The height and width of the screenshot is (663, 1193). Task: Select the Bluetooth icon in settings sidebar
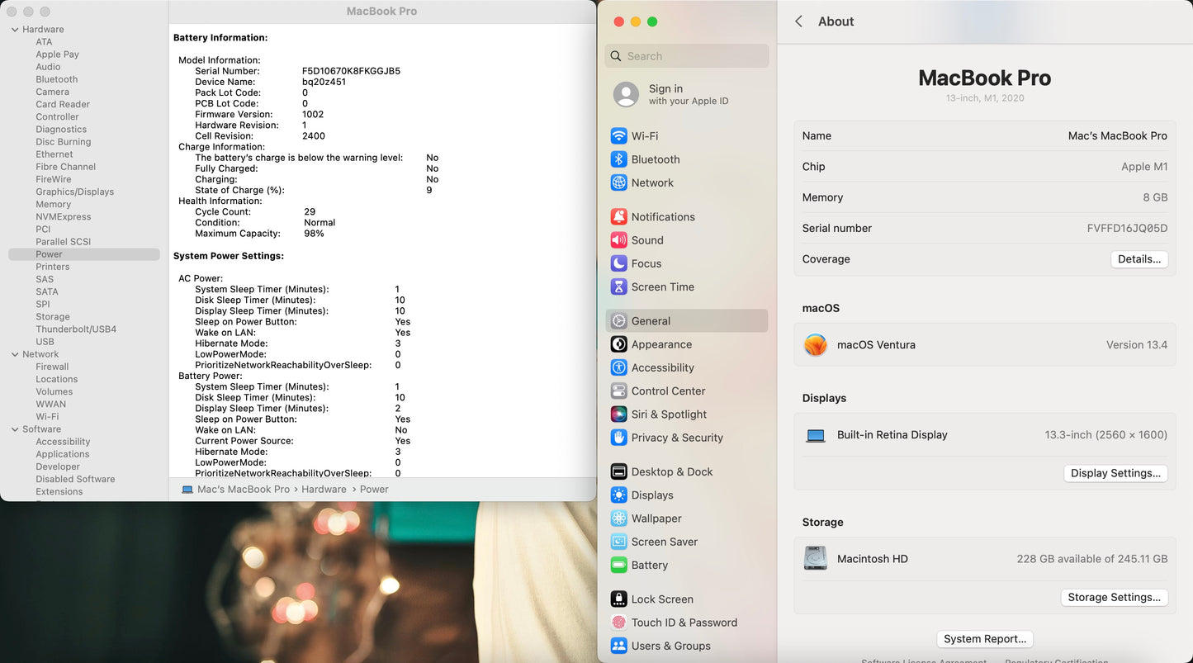pos(618,159)
